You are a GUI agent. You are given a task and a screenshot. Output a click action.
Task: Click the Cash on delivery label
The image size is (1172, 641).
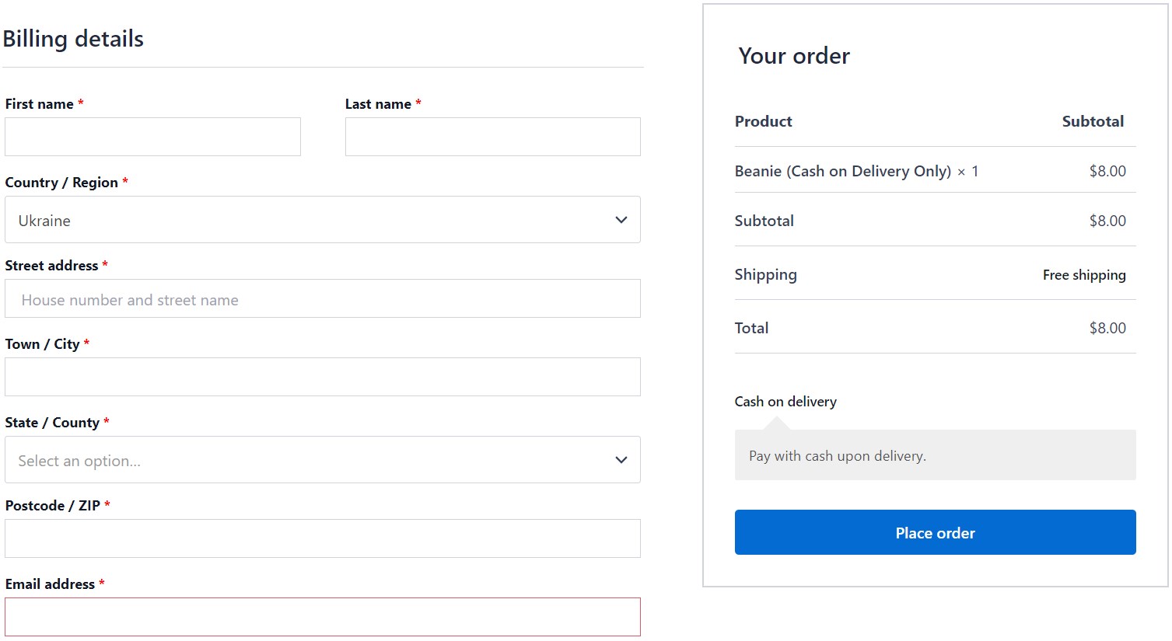[785, 401]
